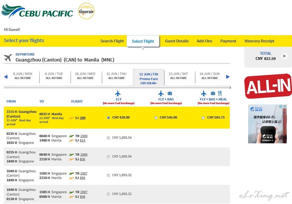This screenshot has width=292, height=204.
Task: Click the FLY column airplane icon
Action: pos(118,93)
